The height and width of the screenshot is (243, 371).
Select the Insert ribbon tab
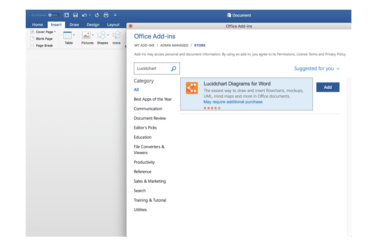[x=56, y=25]
